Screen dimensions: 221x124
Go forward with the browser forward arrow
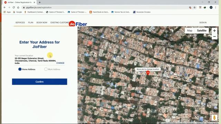point(9,8)
